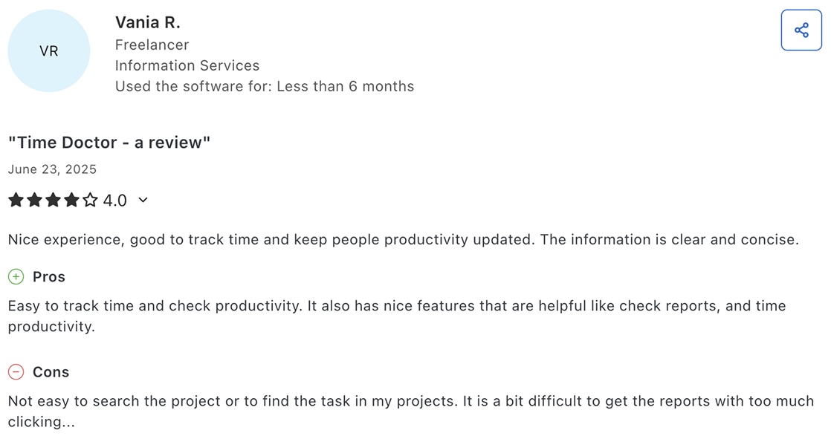
Task: Click the Pros section heading
Action: pos(49,277)
